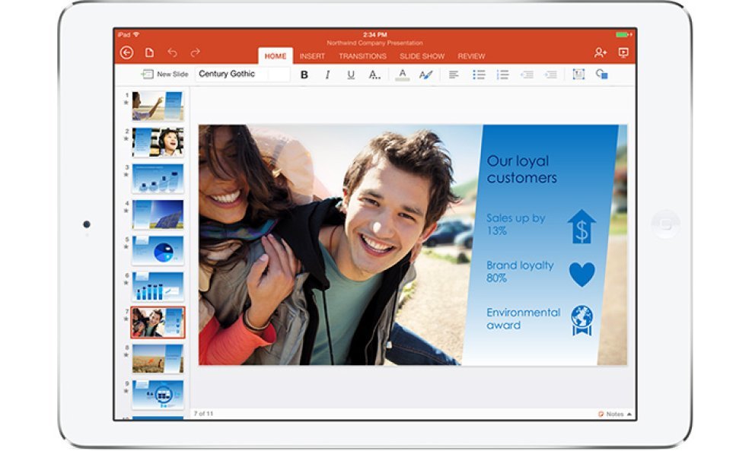Screen dimensions: 752x451
Task: Open text alignment options
Action: [454, 75]
